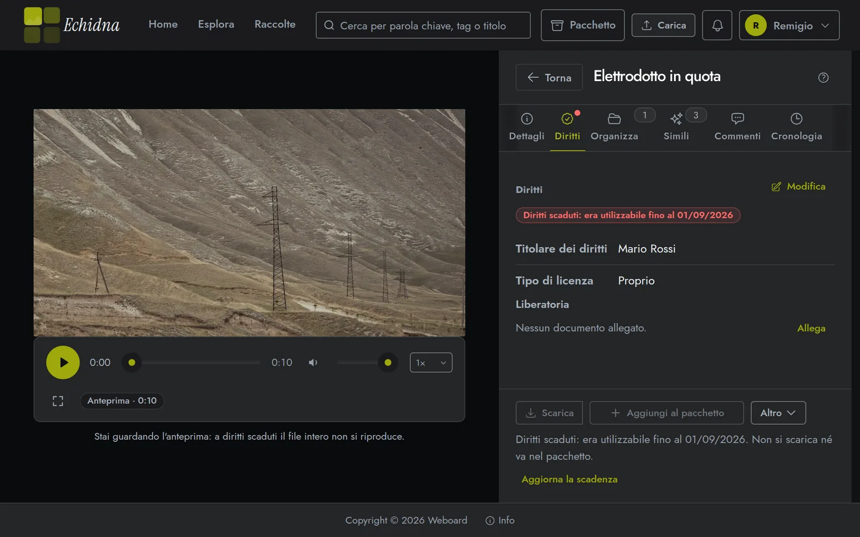Screen dimensions: 860x537
Task: Click the 0:10 duration time label
Action: 282,362
